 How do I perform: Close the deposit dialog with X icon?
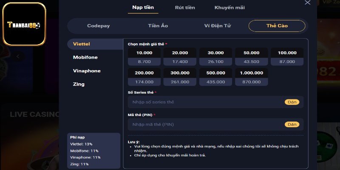[307, 3]
